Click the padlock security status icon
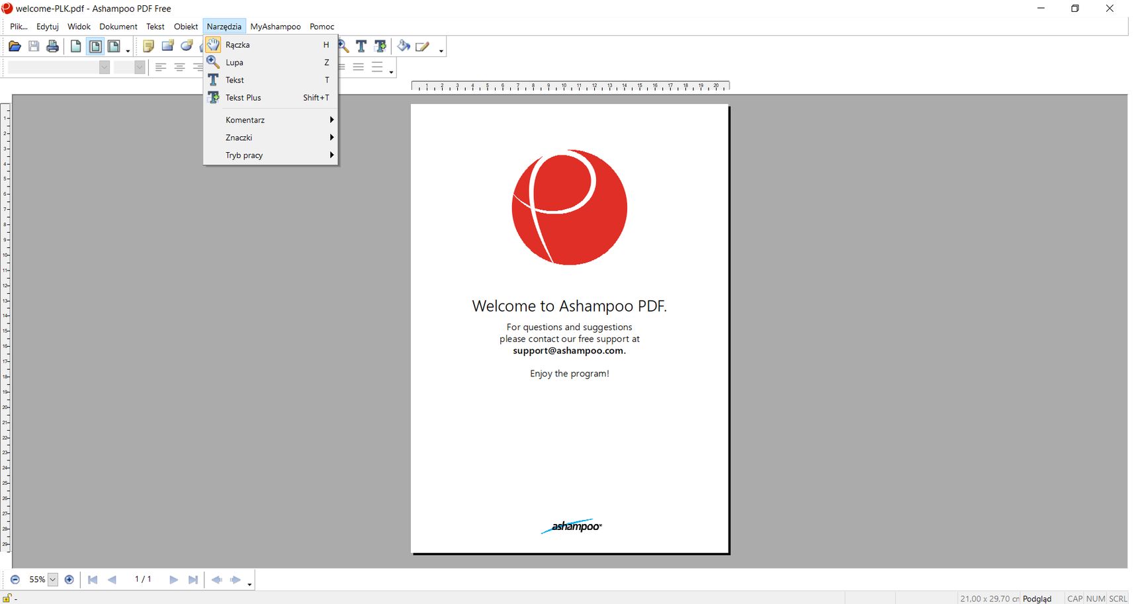 click(7, 598)
